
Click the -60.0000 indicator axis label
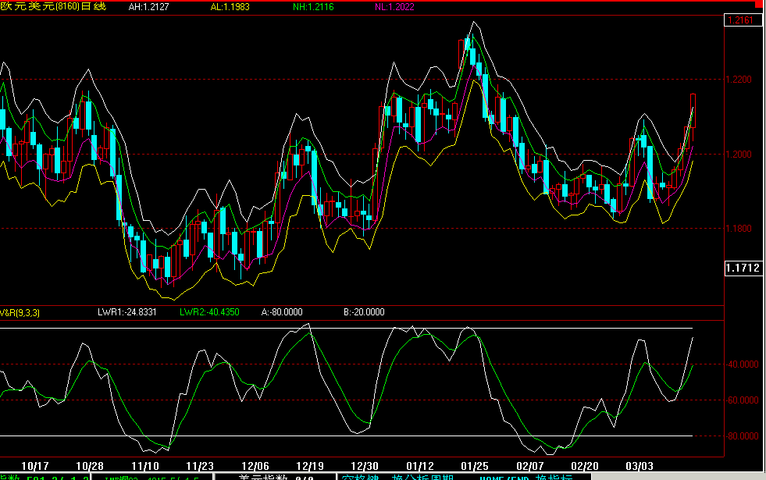click(x=742, y=400)
